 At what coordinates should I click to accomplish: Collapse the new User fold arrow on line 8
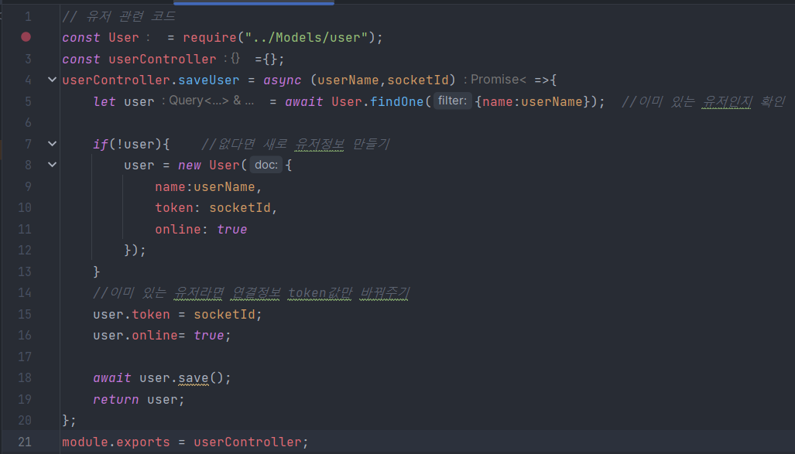click(x=52, y=165)
